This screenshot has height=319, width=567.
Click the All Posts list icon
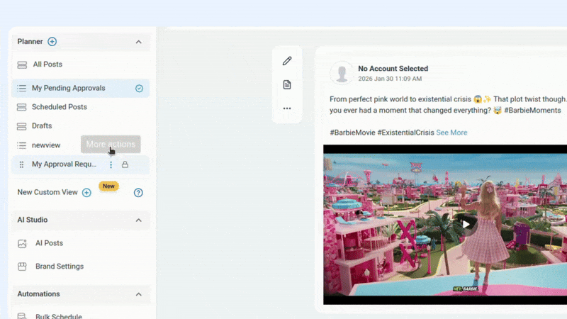coord(22,65)
